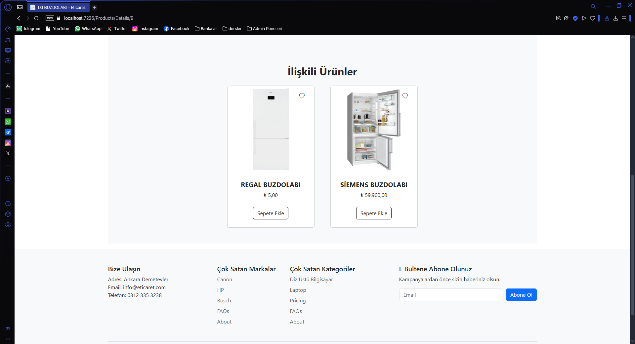Open the Admin Panelleri bookmark folder
635x344 pixels.
[x=265, y=29]
